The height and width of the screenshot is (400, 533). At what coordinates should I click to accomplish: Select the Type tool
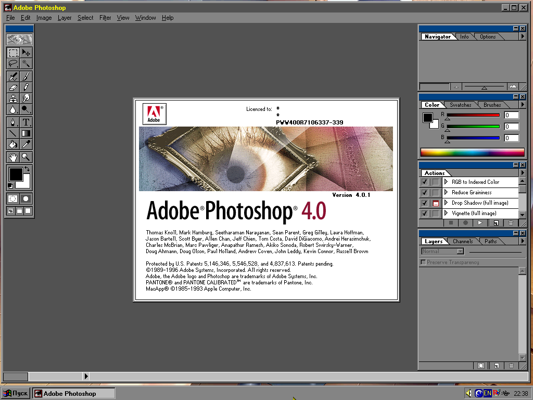click(26, 122)
